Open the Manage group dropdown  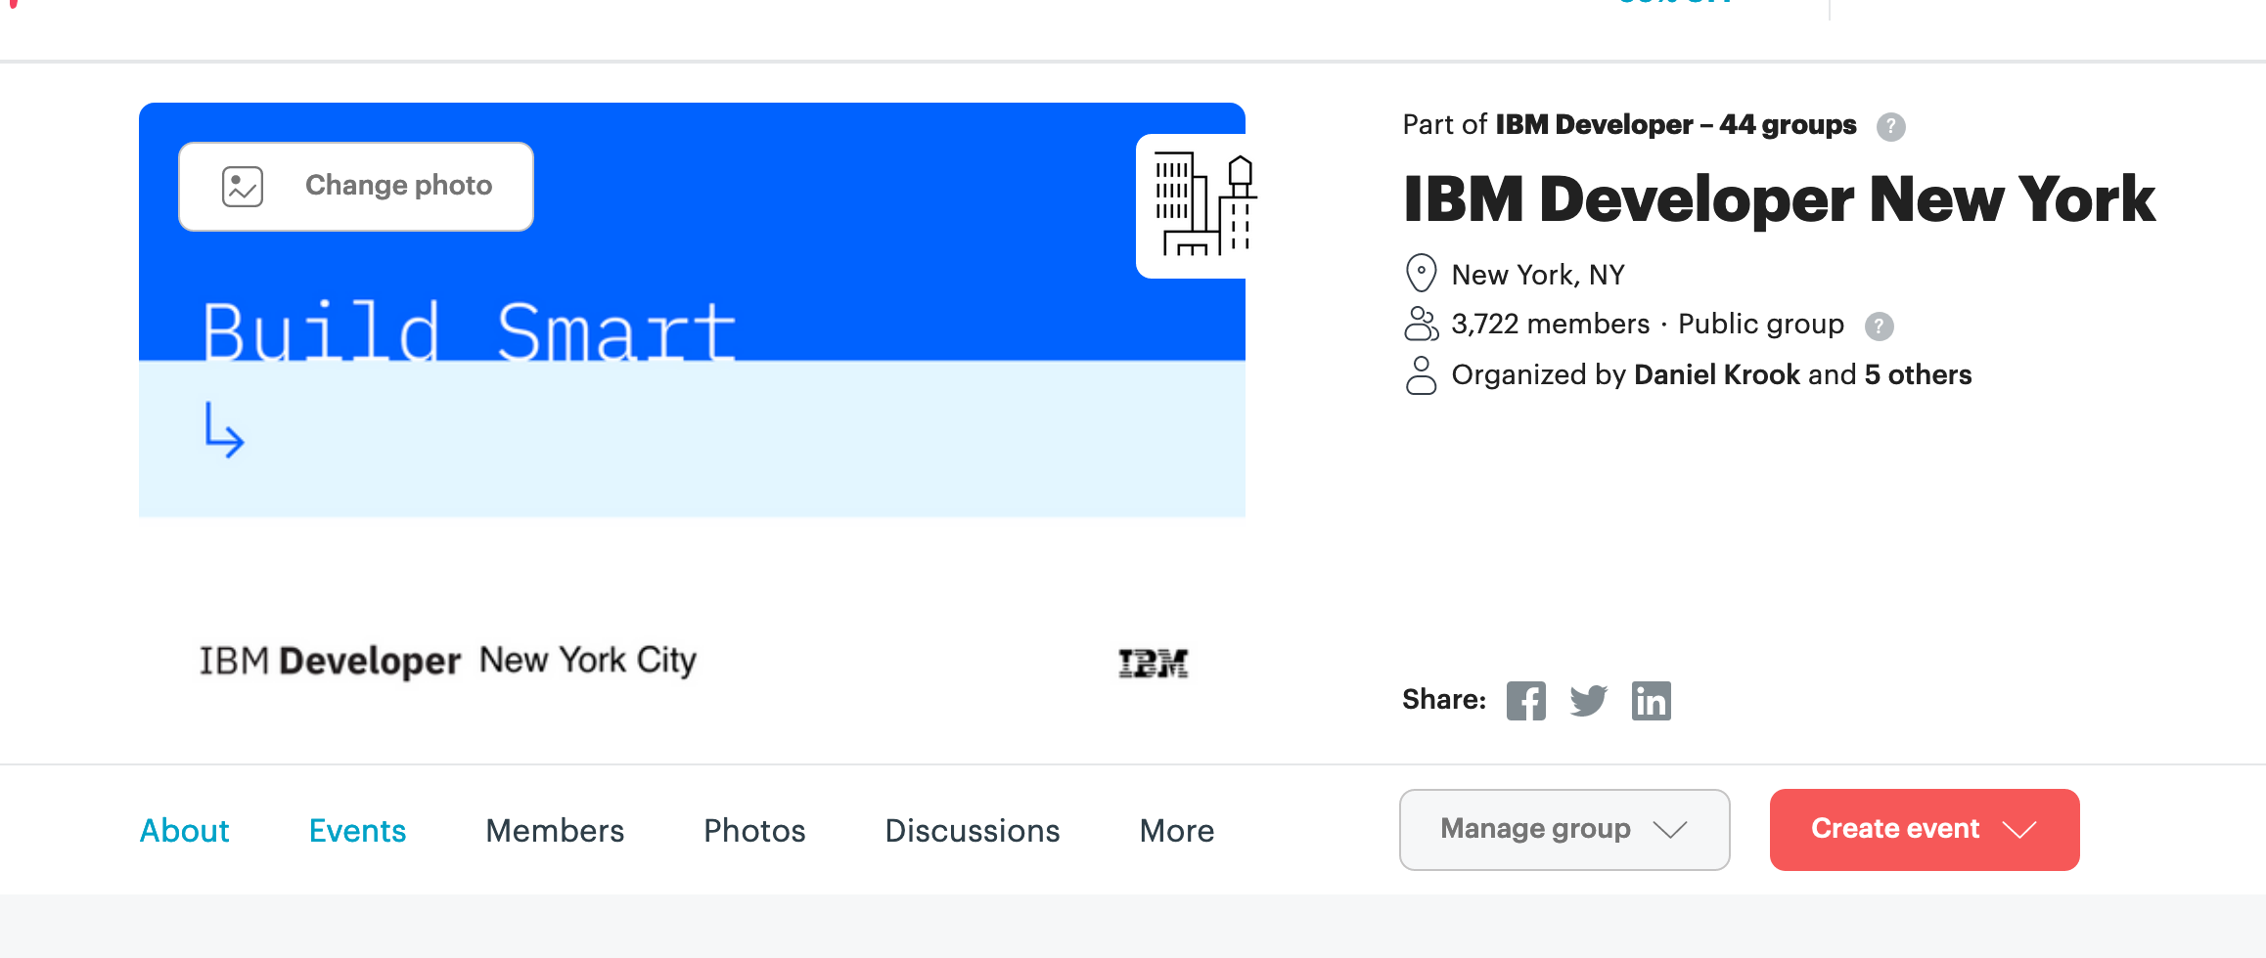tap(1564, 829)
